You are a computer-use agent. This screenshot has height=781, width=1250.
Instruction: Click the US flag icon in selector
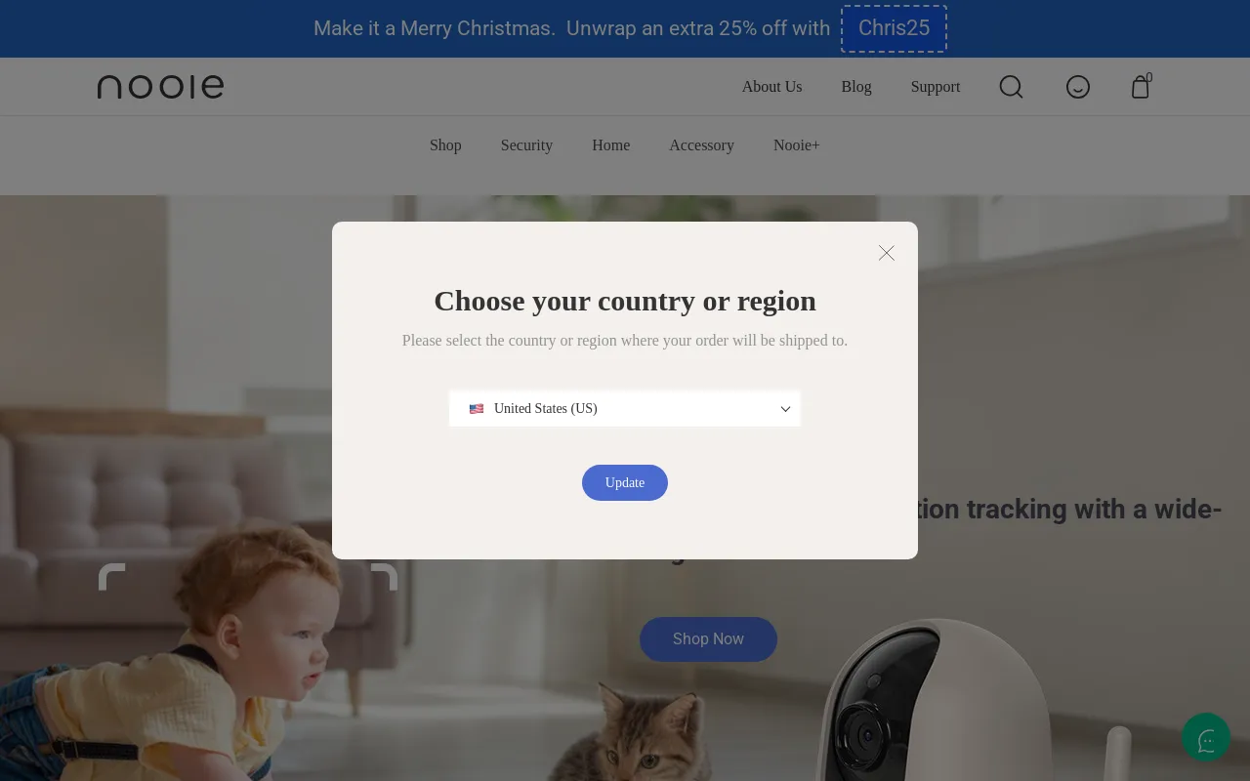coord(477,409)
